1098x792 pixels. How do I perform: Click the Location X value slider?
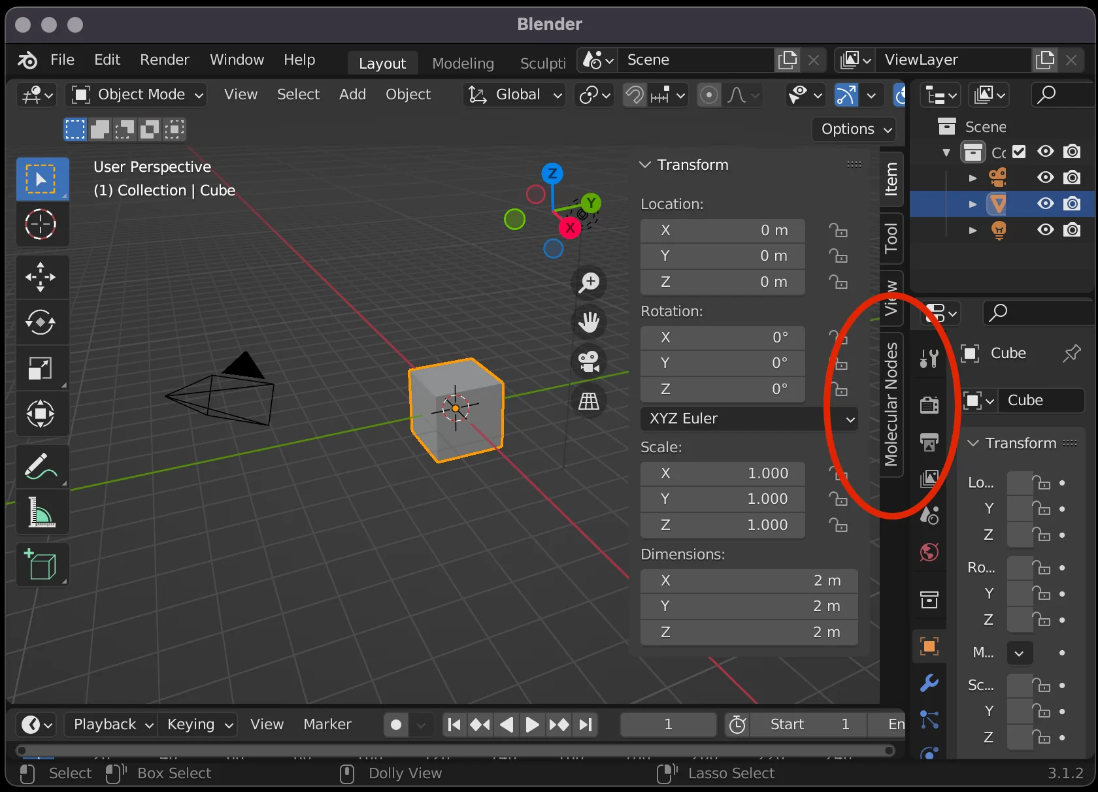[x=723, y=231]
